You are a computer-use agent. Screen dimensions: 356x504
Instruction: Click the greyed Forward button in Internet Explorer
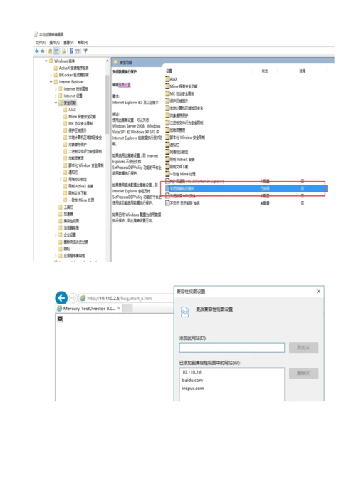pyautogui.click(x=73, y=298)
